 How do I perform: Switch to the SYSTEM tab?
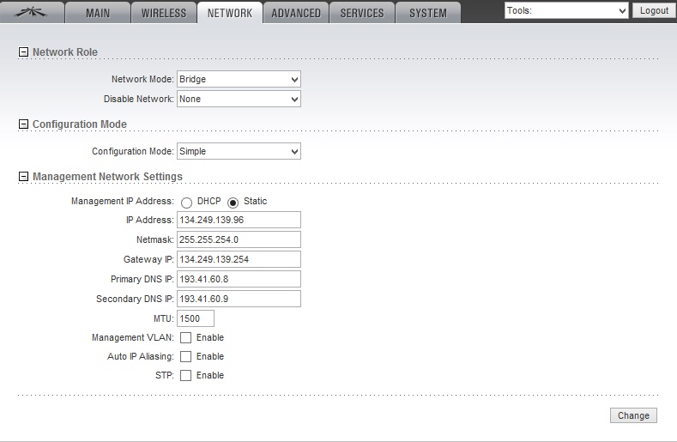(428, 13)
